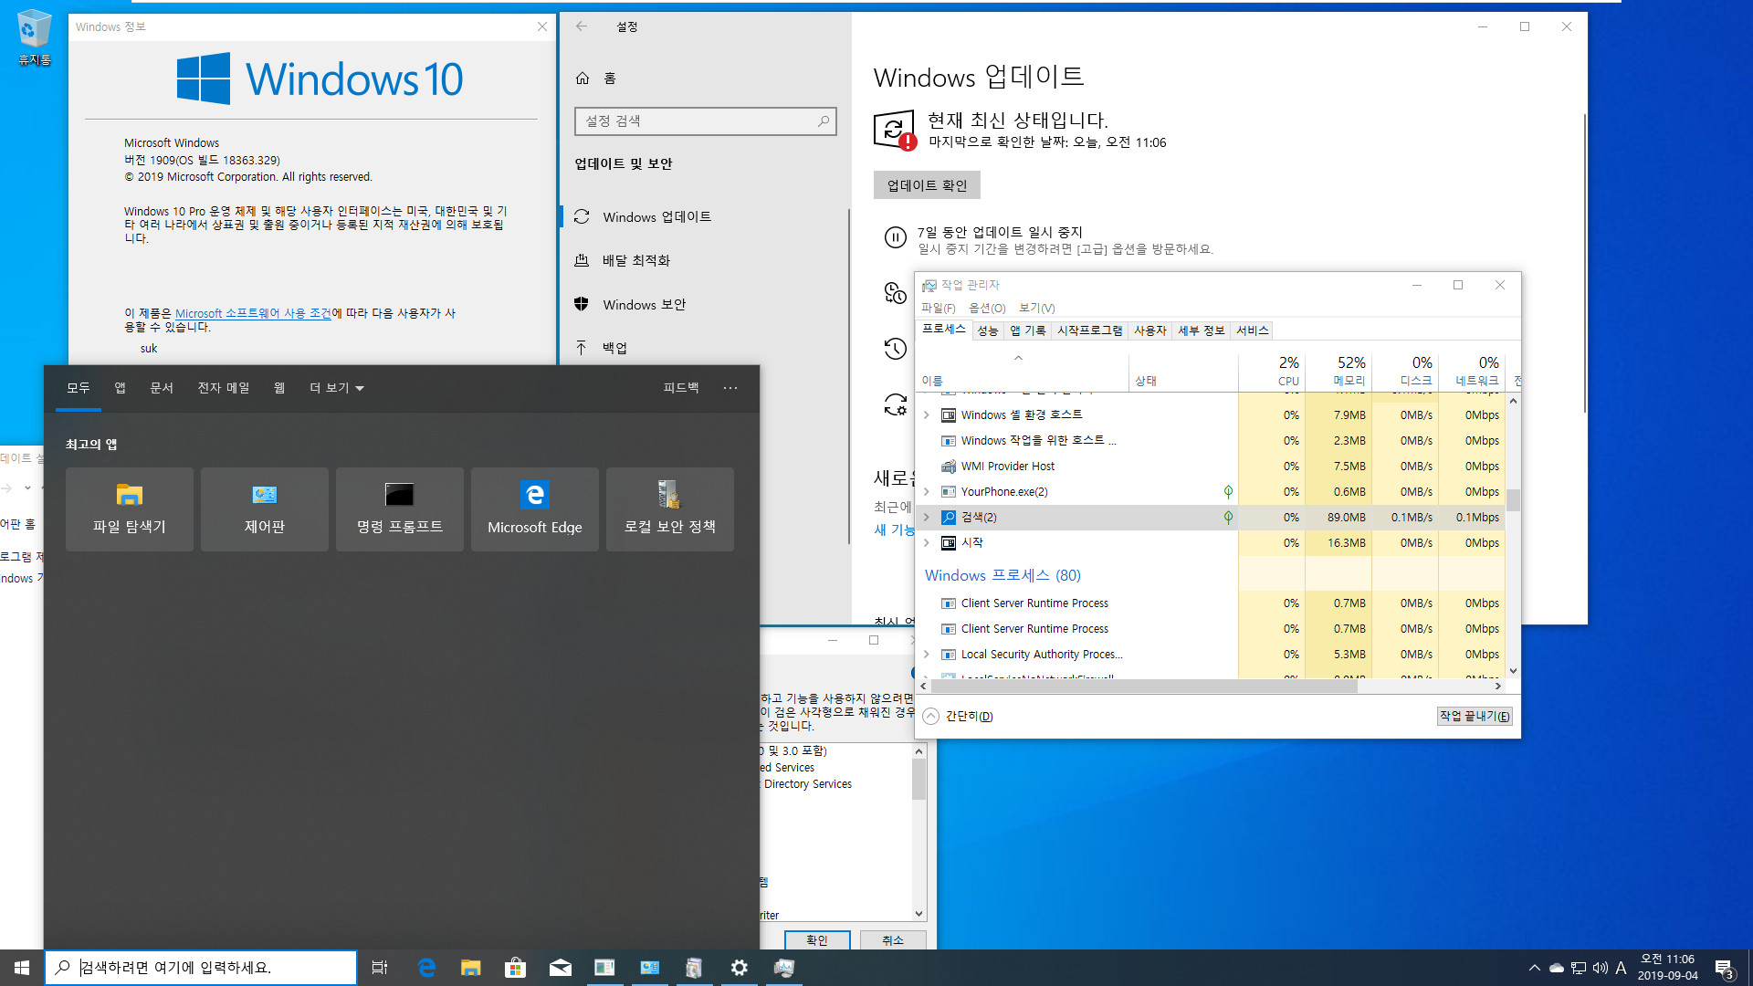1753x986 pixels.
Task: Select the Documents filter in search panel
Action: (162, 388)
